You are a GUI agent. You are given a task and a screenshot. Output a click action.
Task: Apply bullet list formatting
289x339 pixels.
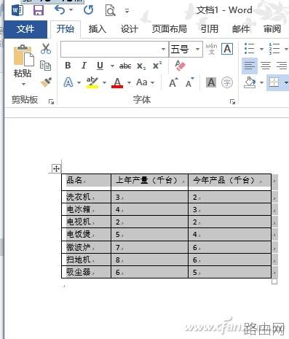(250, 49)
